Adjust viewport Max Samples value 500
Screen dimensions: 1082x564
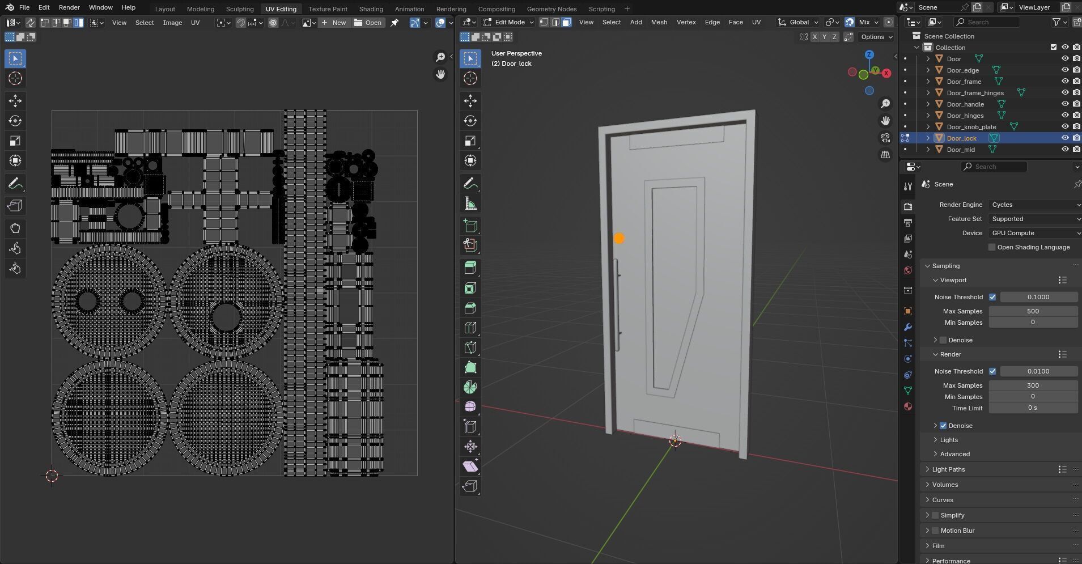point(1033,311)
